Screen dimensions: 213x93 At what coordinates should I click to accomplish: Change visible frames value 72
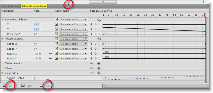point(47,86)
